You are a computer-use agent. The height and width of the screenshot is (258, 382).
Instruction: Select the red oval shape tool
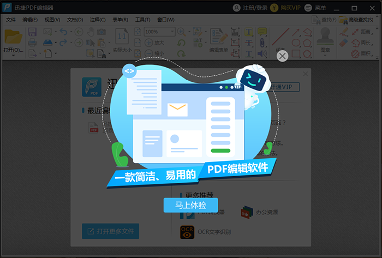(296, 43)
